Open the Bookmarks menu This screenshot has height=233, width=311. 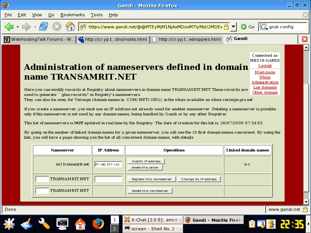click(x=73, y=15)
